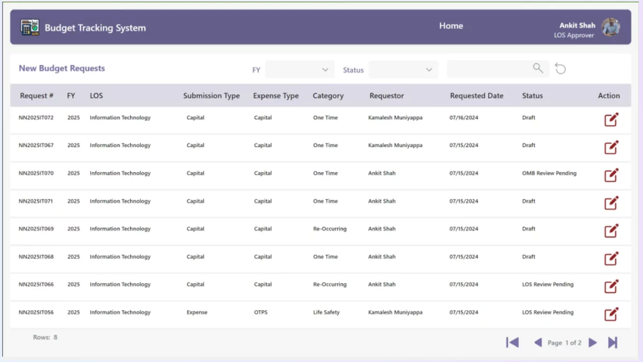Go to the last page
The image size is (643, 362).
click(x=613, y=343)
